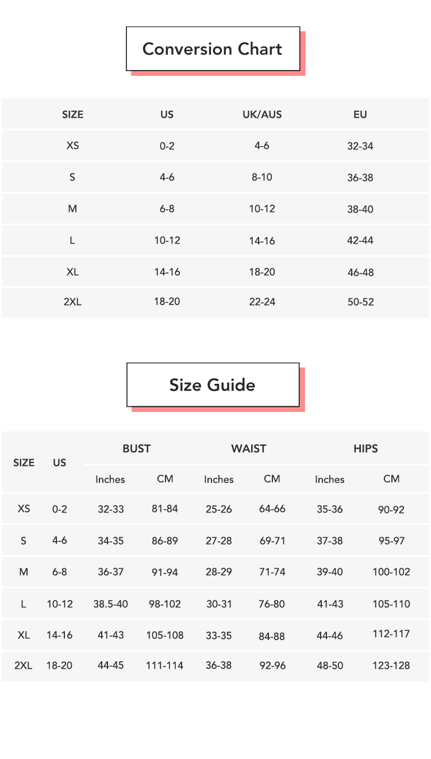The height and width of the screenshot is (759, 431).
Task: Select the HIPS column header
Action: (x=365, y=449)
